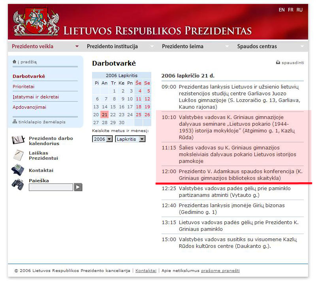Select day 14 in the calendar
Viewport: 316px width, 287px height.
click(105, 107)
